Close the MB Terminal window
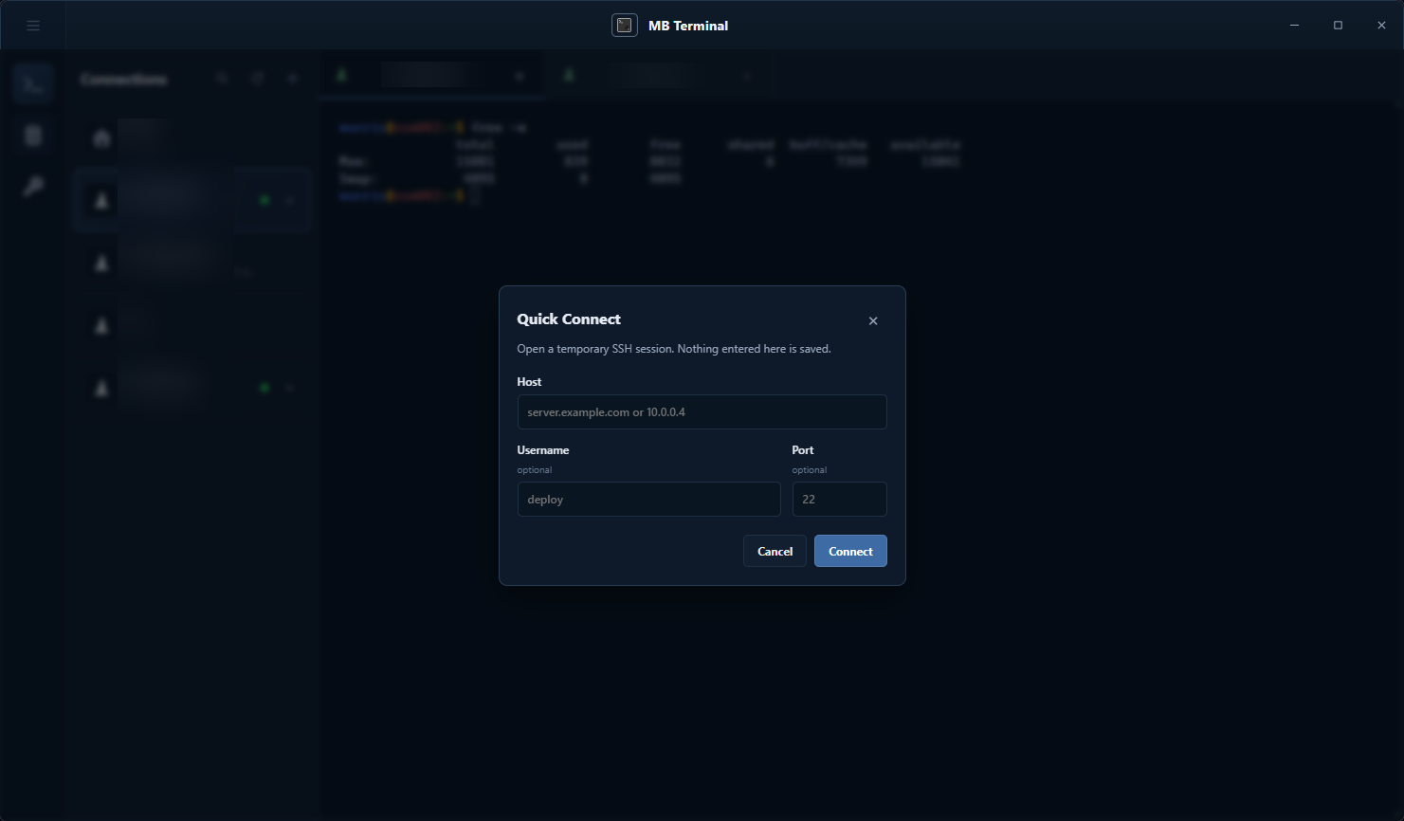1404x821 pixels. click(x=1381, y=26)
